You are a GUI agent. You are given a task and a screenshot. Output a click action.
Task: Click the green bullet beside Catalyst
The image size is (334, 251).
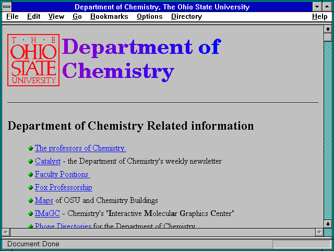click(30, 162)
